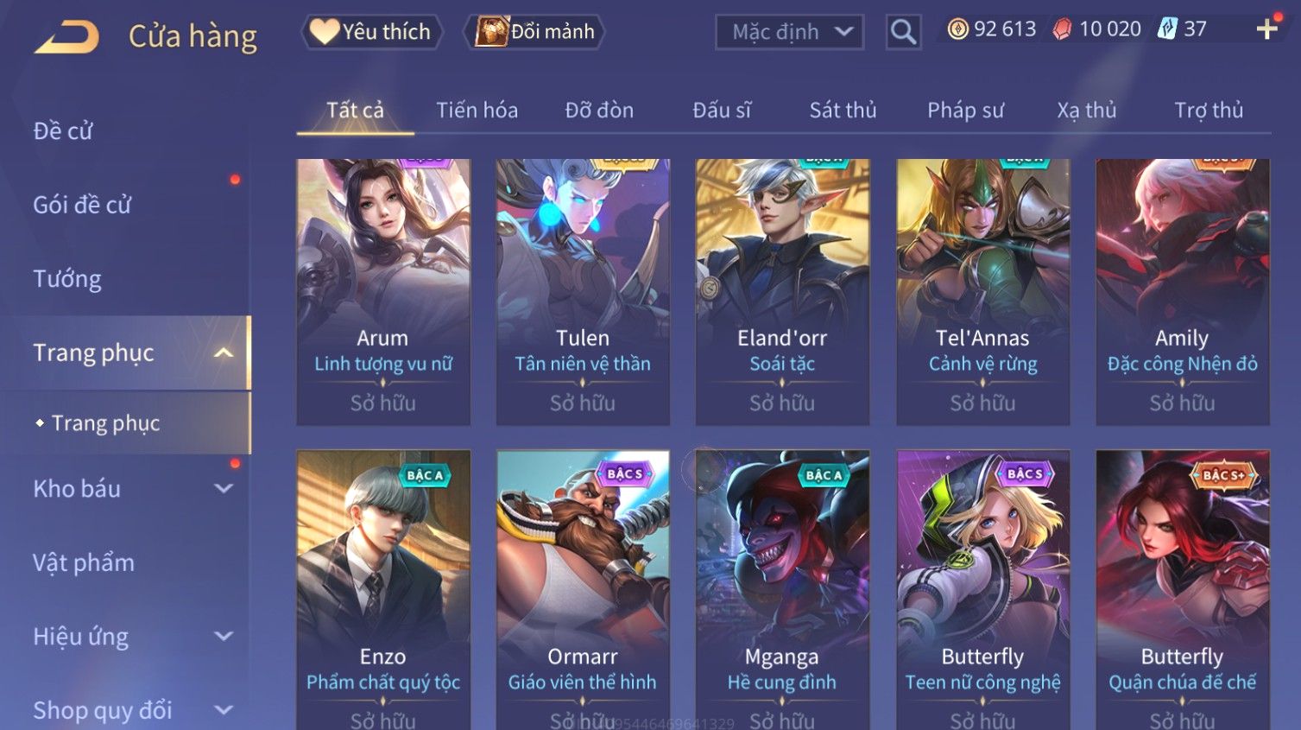Tap the gold coin balance icon
The width and height of the screenshot is (1301, 730).
coord(957,29)
